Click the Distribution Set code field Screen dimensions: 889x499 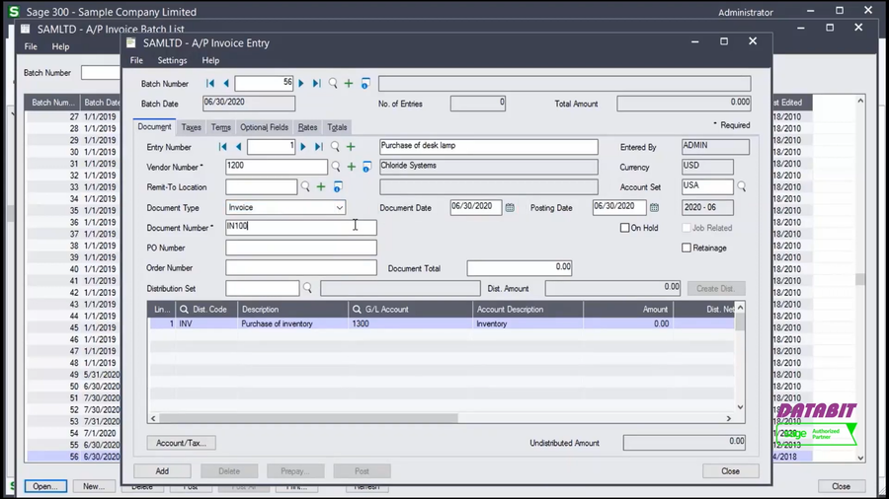pyautogui.click(x=262, y=288)
